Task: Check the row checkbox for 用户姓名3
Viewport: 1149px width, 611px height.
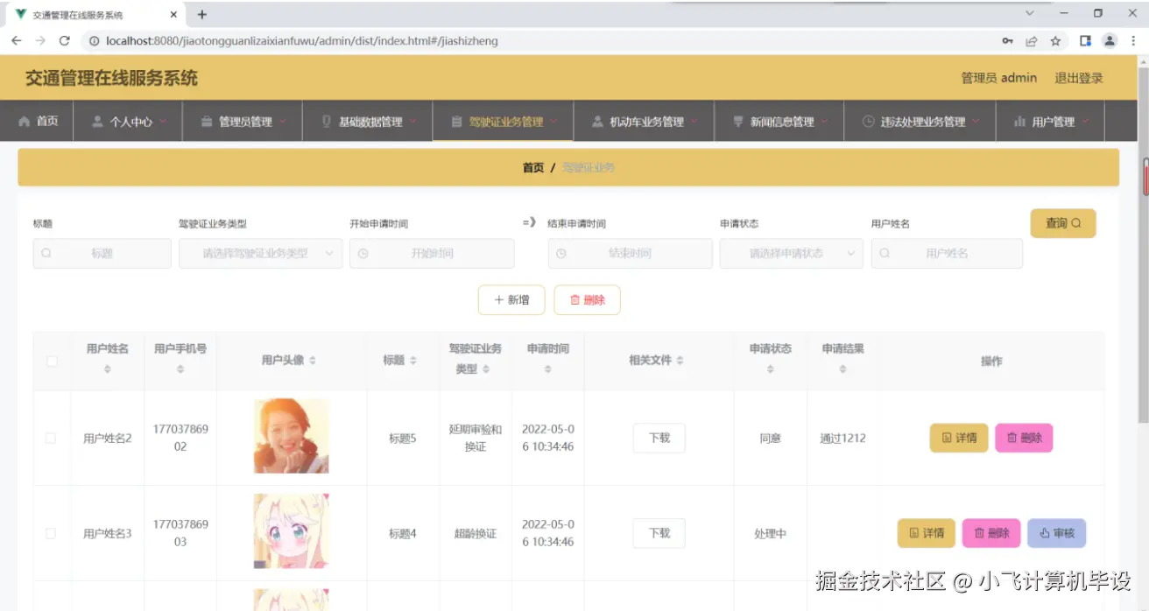Action: [x=51, y=533]
